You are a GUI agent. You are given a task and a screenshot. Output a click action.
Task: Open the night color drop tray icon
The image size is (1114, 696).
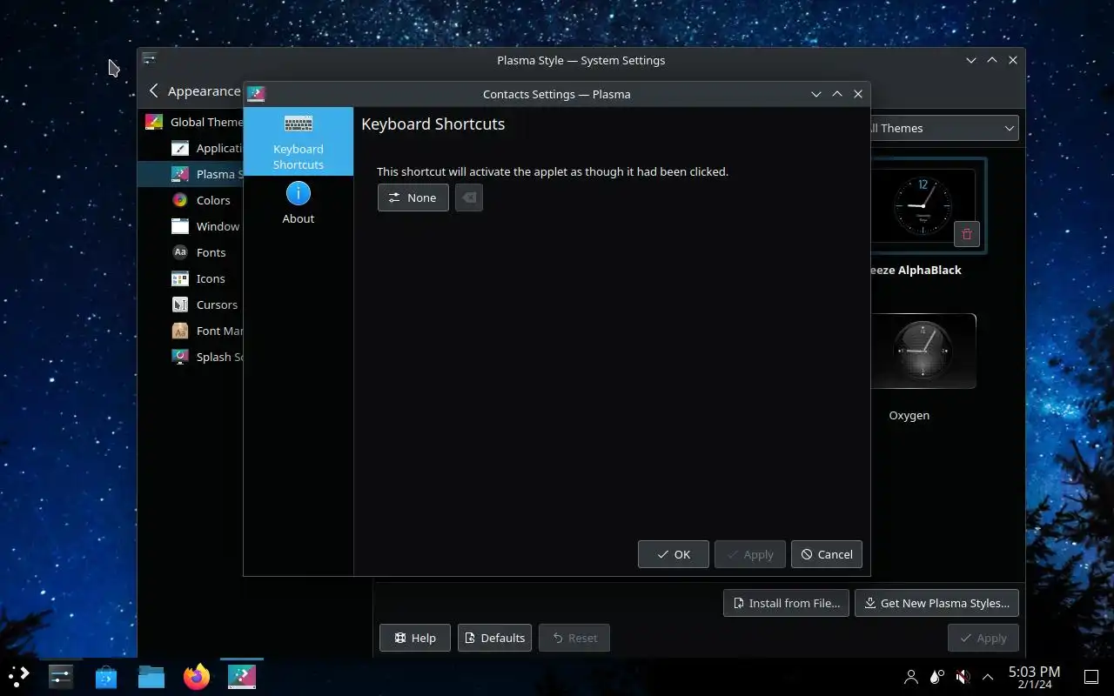(936, 677)
